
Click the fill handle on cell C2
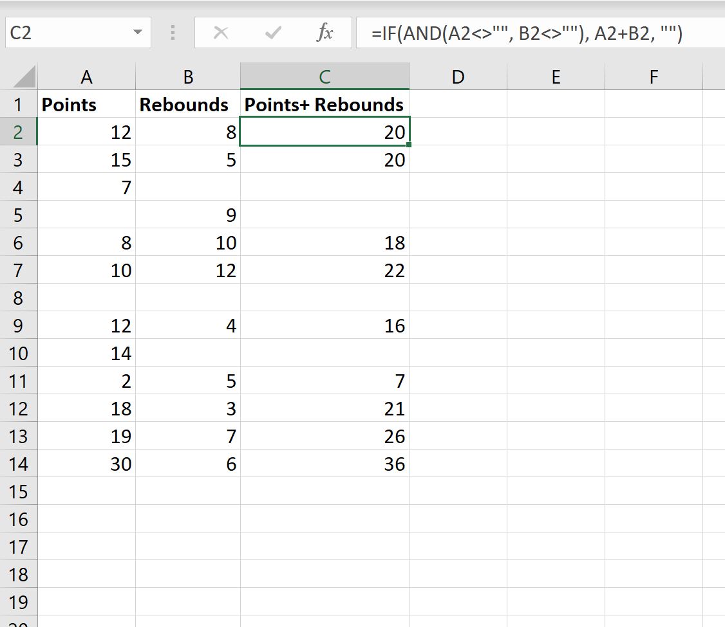(x=408, y=147)
